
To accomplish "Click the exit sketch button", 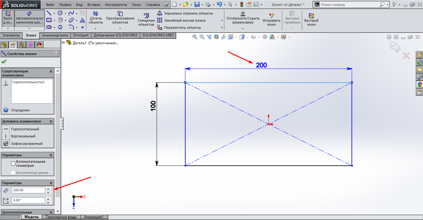I will 8,18.
